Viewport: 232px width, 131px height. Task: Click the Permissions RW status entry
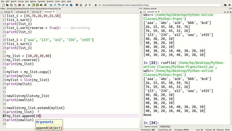click(x=148, y=130)
